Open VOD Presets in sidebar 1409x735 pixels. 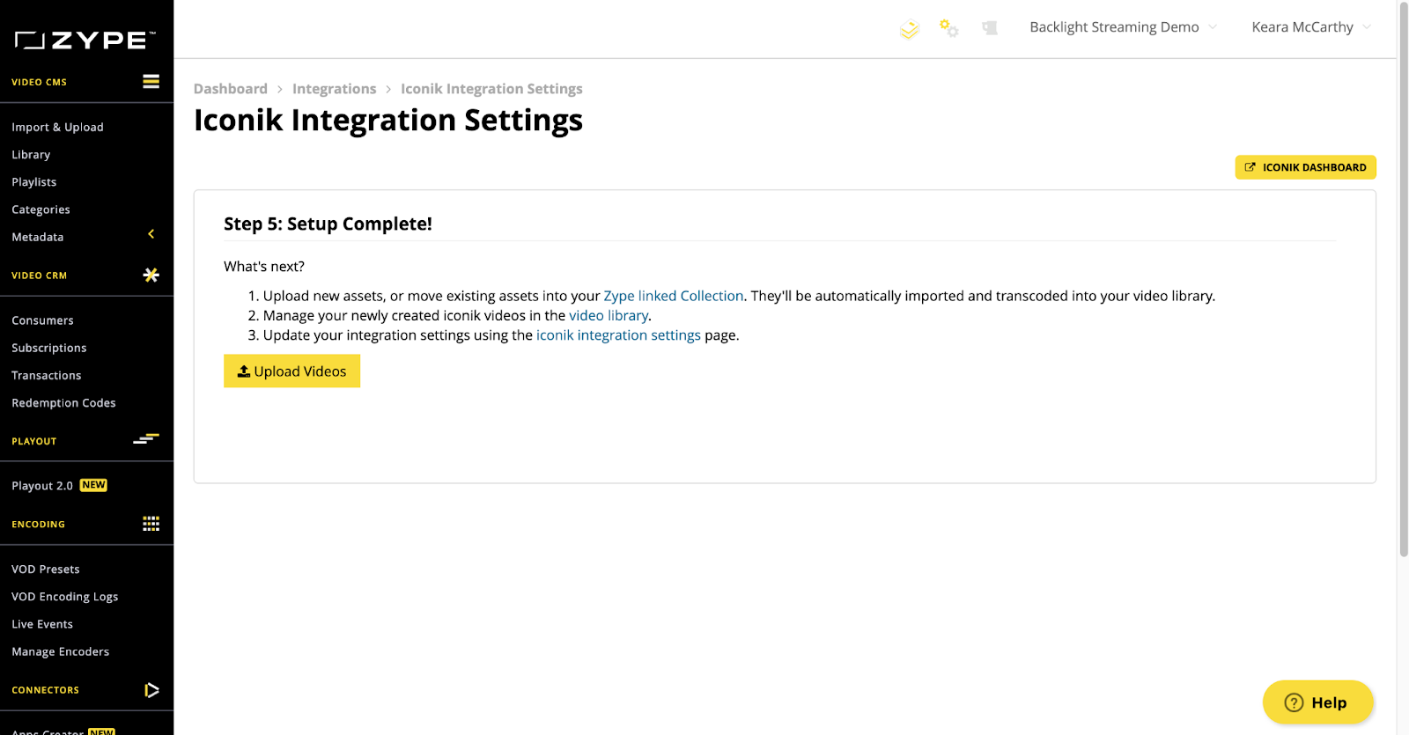(x=45, y=569)
